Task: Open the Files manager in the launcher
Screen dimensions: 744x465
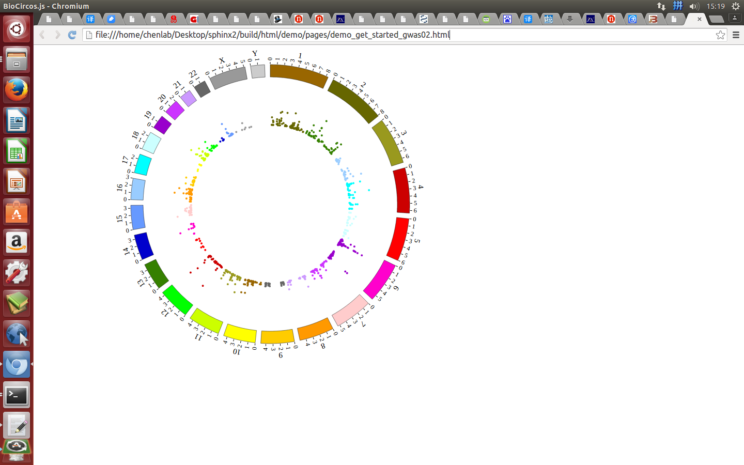Action: click(x=17, y=59)
